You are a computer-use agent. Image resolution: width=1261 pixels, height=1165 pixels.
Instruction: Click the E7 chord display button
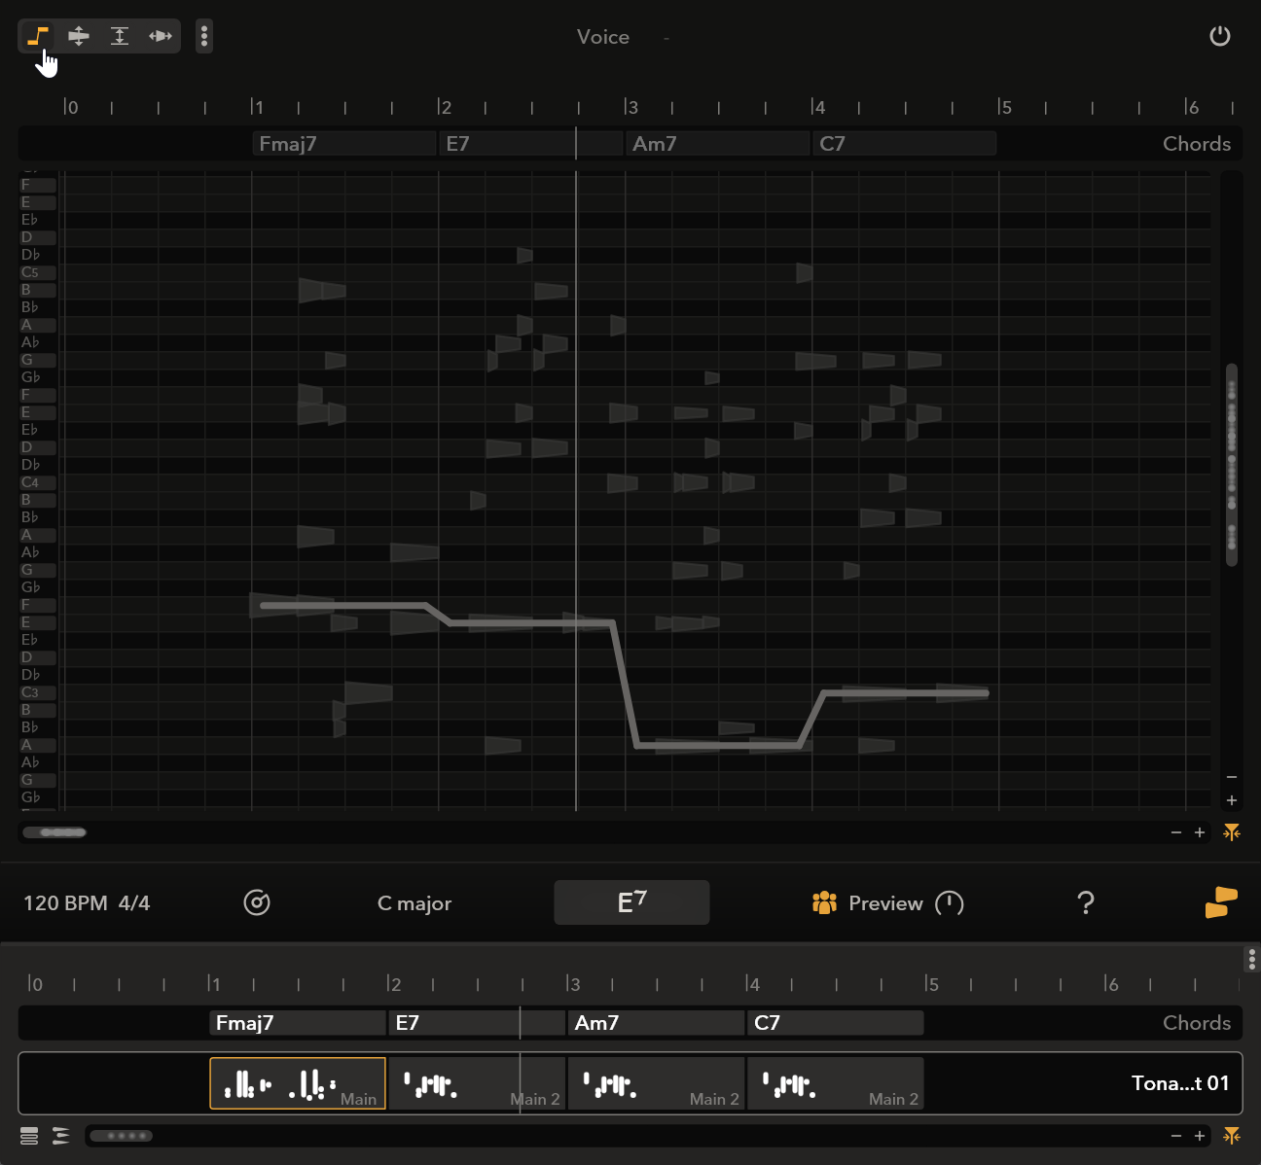pyautogui.click(x=631, y=902)
